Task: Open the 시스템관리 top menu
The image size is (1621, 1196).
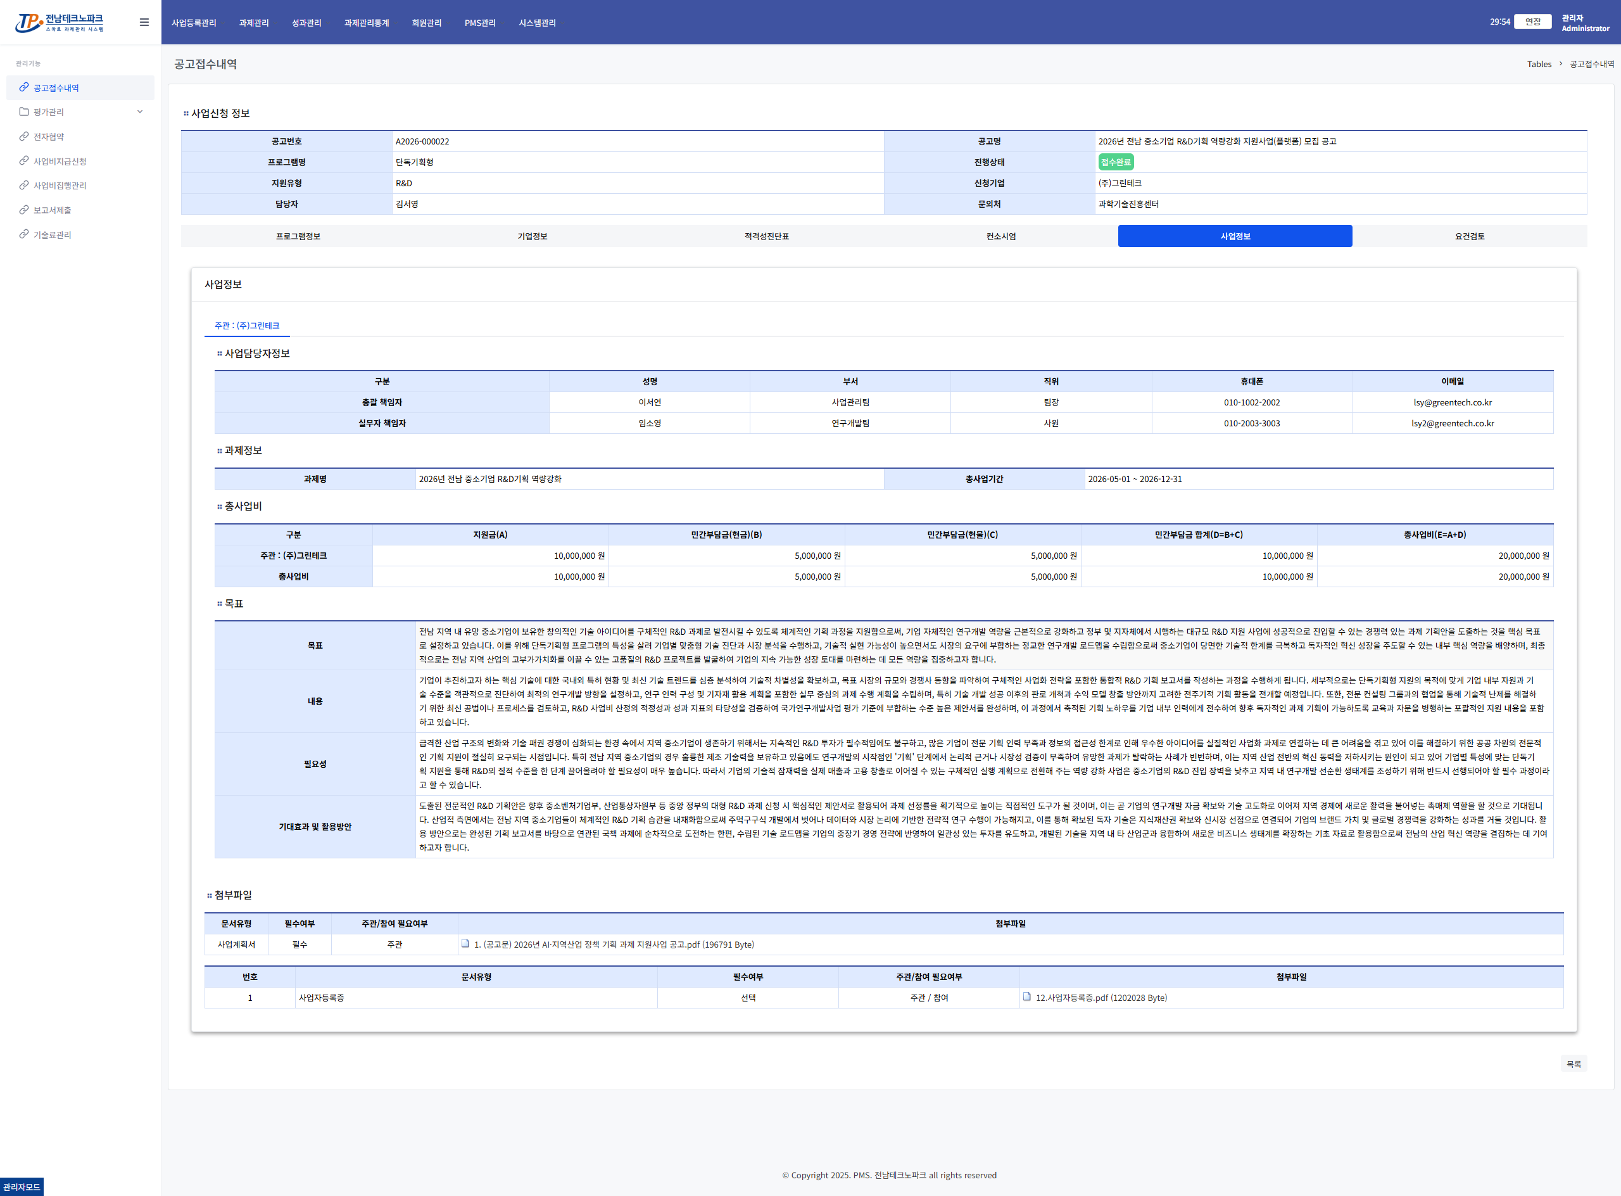Action: click(538, 22)
